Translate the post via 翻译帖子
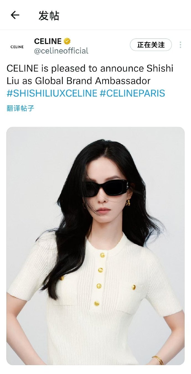 tap(20, 108)
